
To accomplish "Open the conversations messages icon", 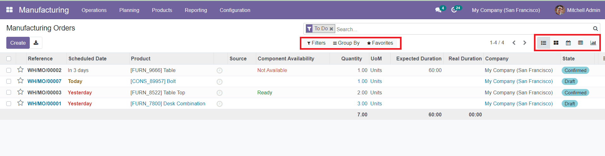I will coord(438,10).
